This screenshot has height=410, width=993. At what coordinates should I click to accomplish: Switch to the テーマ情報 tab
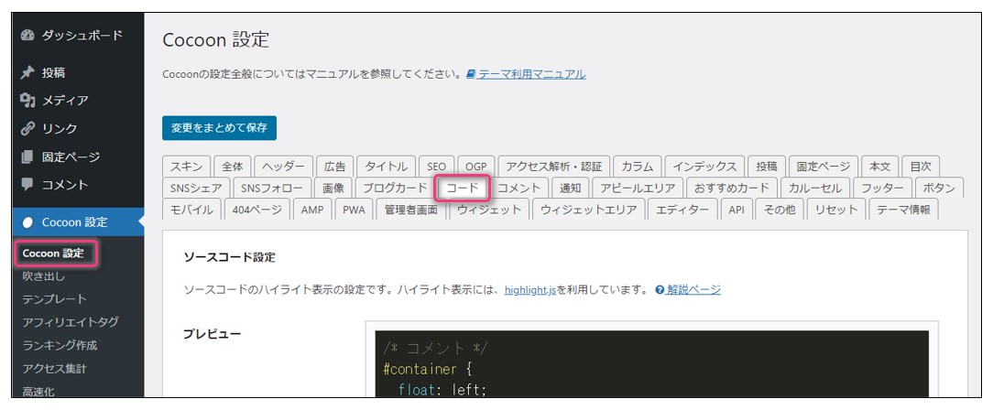coord(903,210)
